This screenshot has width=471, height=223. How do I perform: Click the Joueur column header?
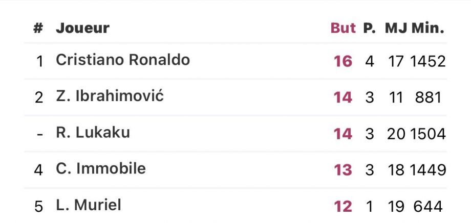point(82,28)
